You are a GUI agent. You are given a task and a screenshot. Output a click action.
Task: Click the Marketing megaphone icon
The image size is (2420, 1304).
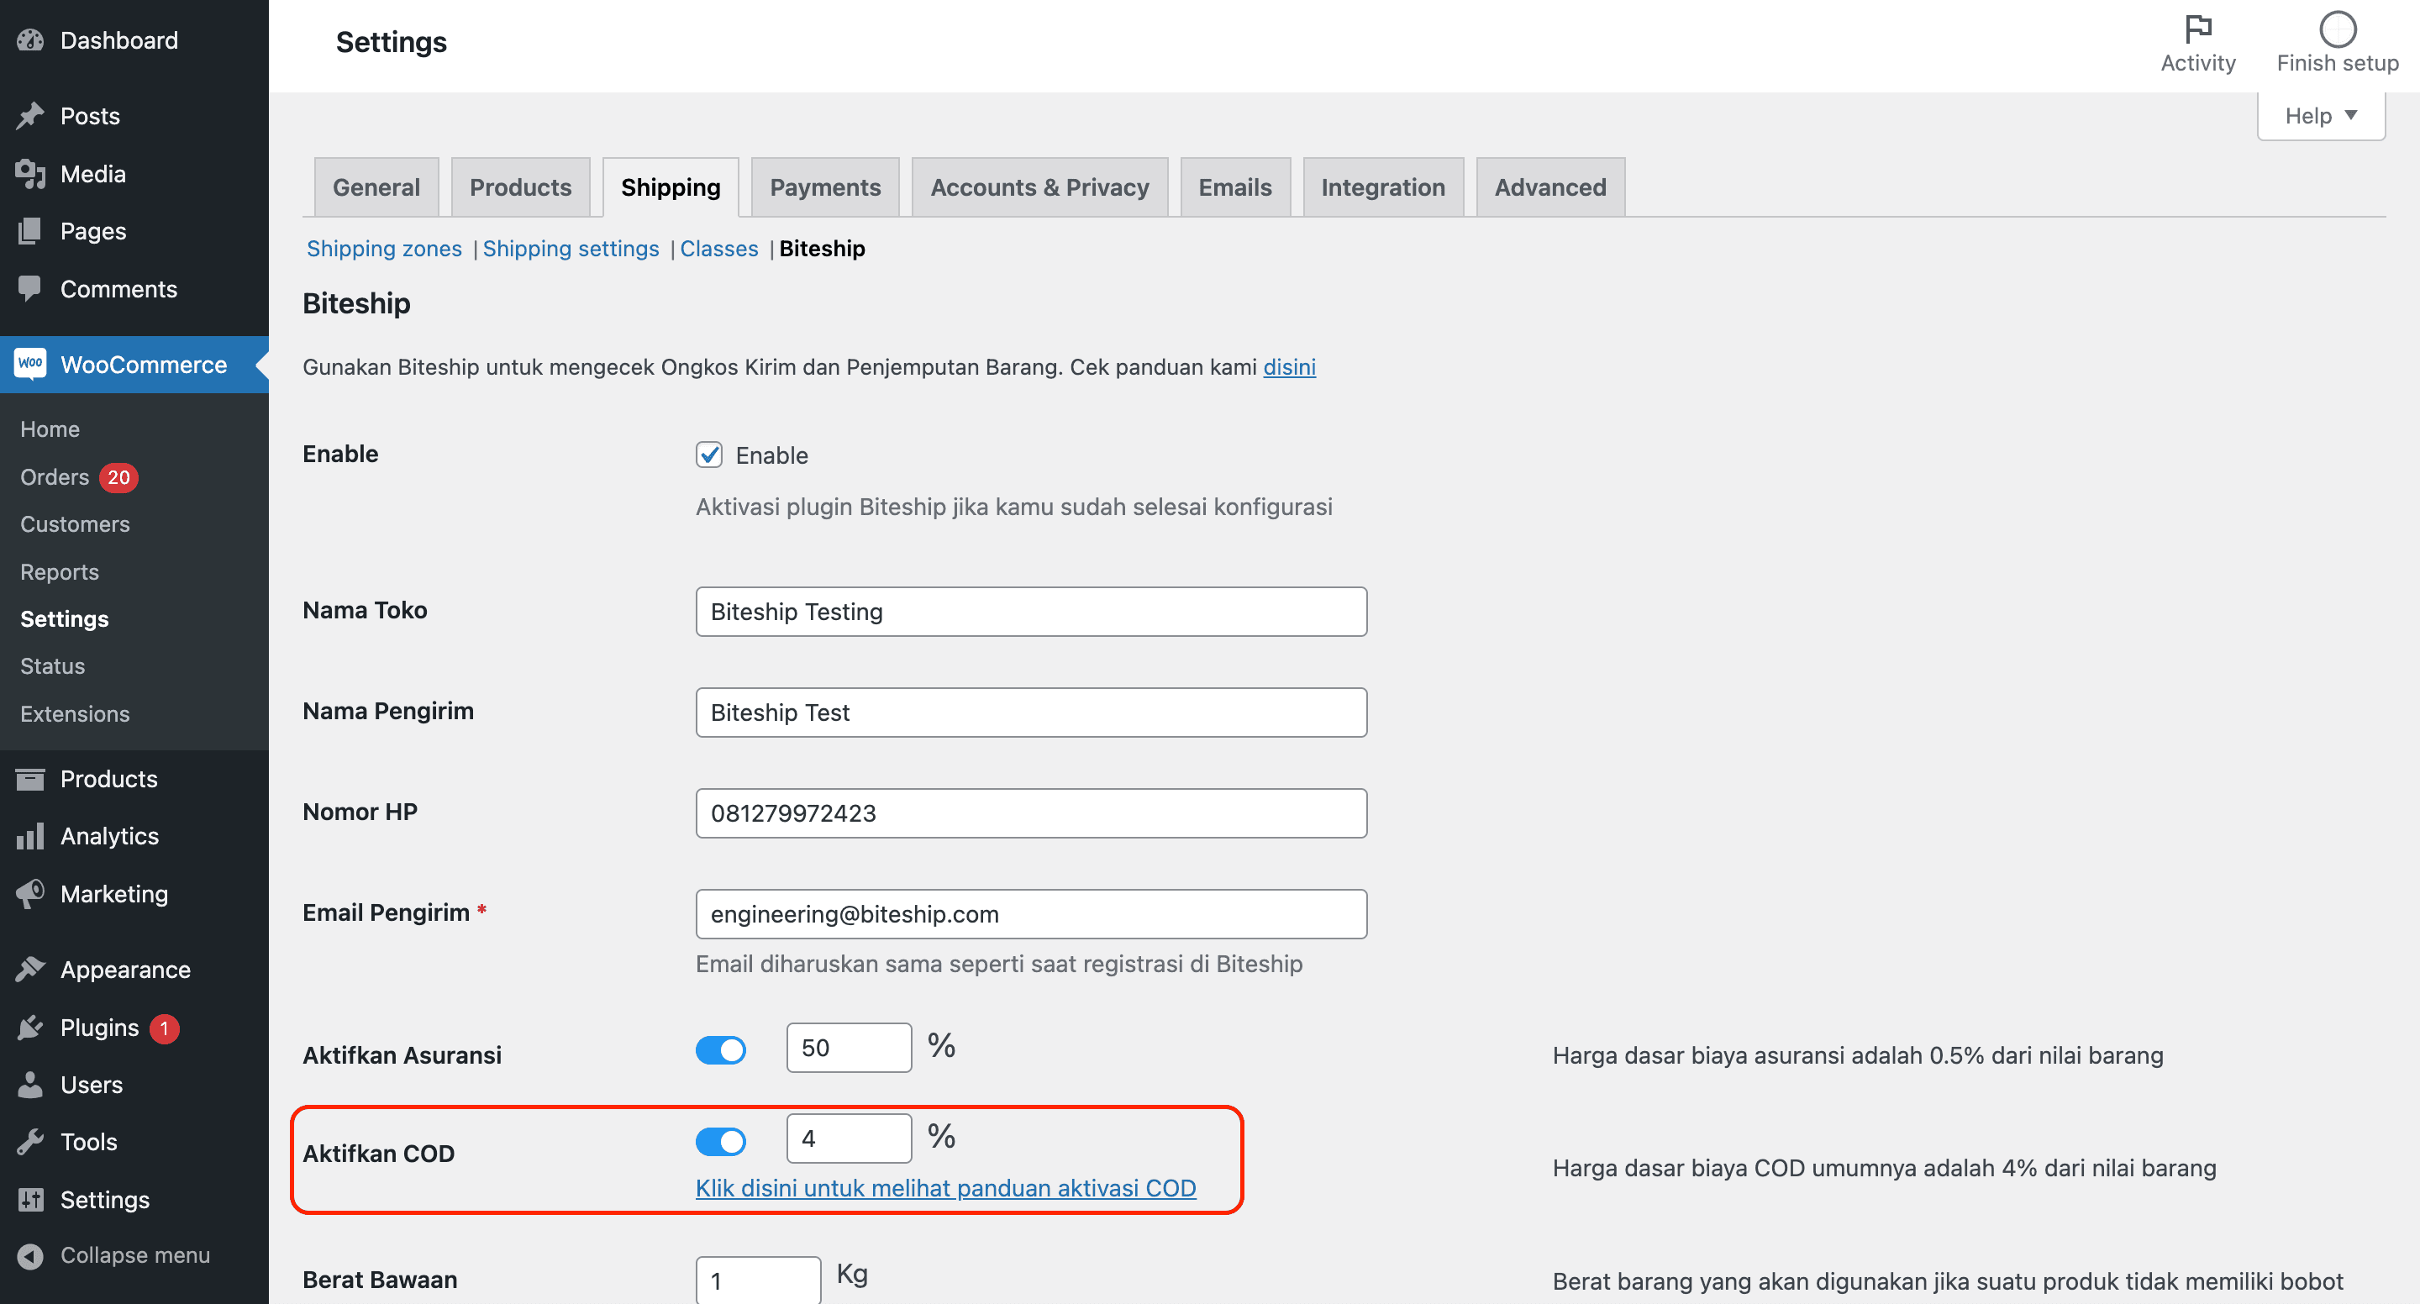pos(30,893)
